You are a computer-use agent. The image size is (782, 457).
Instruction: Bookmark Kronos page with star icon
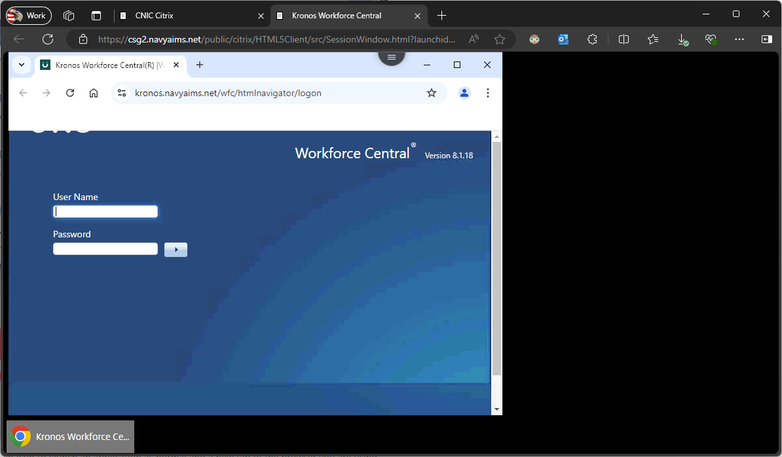click(432, 93)
